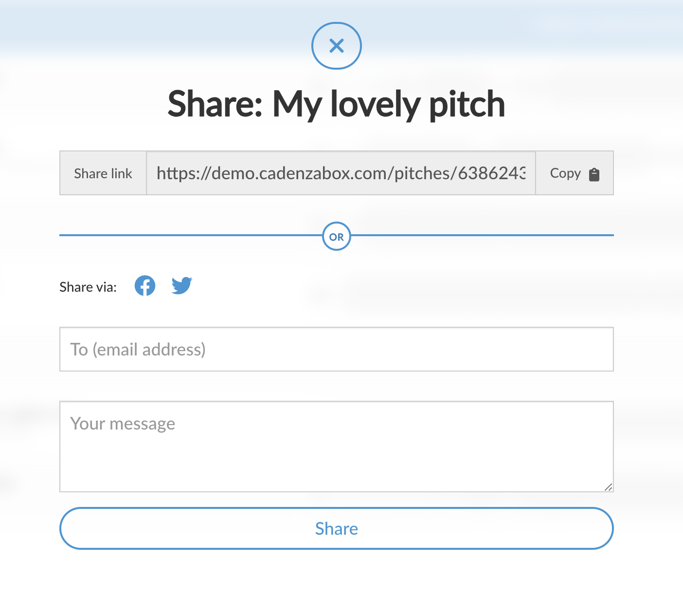Click the word 'Copy' in copy button
This screenshot has height=598, width=683.
pyautogui.click(x=565, y=174)
